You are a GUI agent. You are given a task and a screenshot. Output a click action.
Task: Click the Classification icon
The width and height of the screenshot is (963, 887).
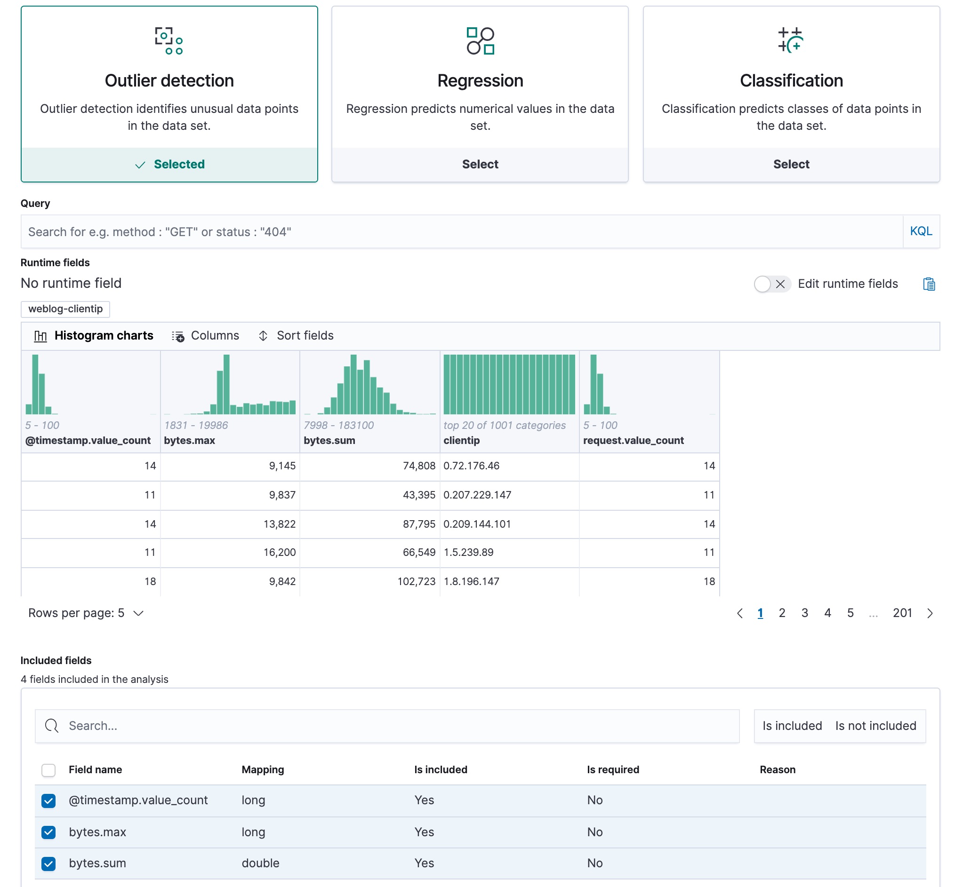pyautogui.click(x=791, y=40)
